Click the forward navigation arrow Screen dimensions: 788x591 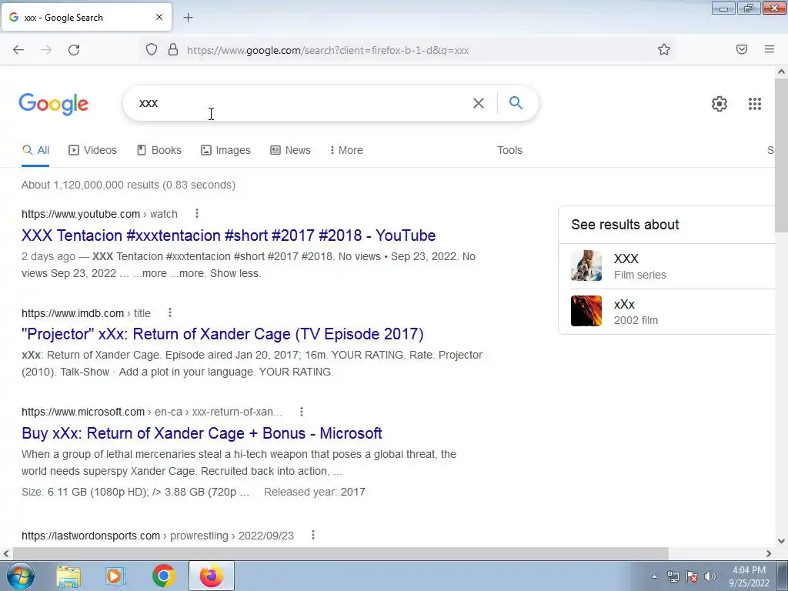[46, 50]
